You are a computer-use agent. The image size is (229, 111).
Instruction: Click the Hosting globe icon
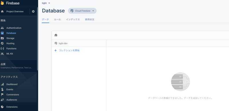(2, 43)
